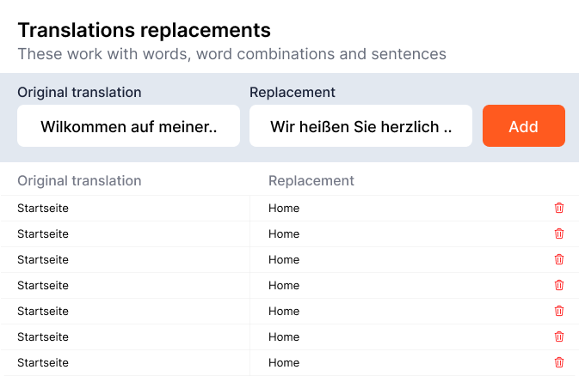Select the fourth row Home cell
Viewport: 579px width, 382px height.
click(x=284, y=285)
